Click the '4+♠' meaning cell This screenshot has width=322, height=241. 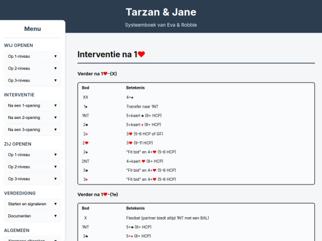point(130,98)
